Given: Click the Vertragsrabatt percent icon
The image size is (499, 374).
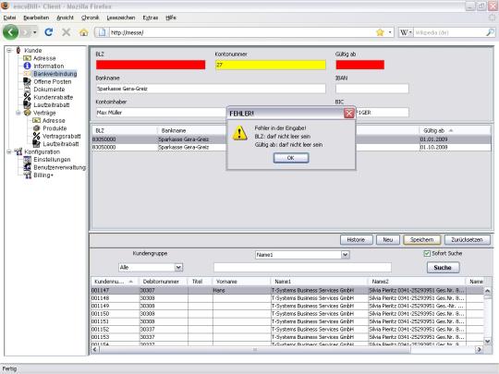Looking at the screenshot, I should click(36, 136).
